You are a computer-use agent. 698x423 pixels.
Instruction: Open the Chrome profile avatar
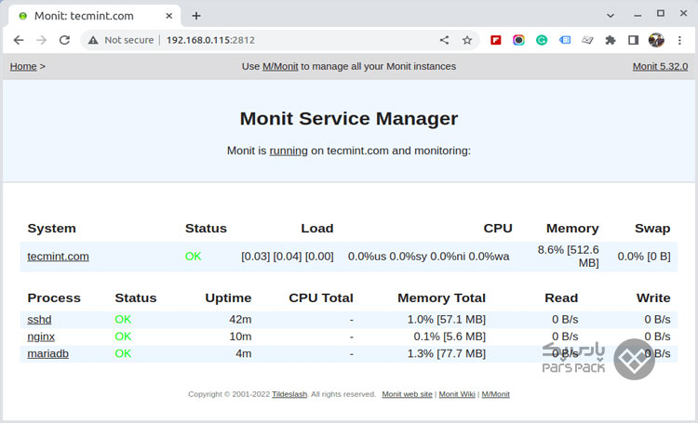pos(656,40)
